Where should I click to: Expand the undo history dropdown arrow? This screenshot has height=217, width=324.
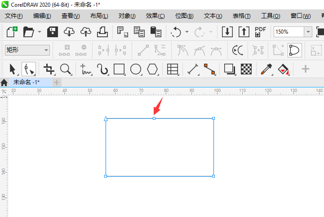[x=187, y=32]
